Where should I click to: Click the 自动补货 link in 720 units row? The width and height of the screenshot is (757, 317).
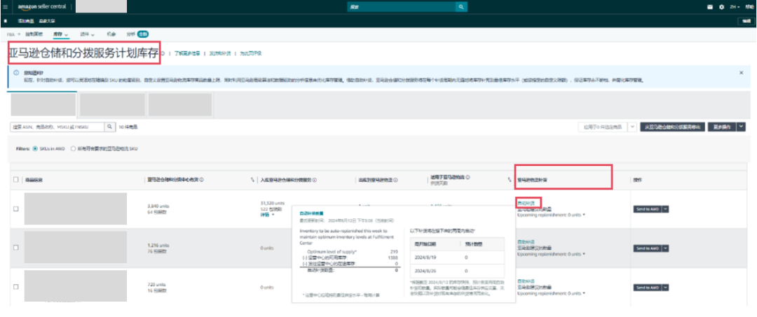click(x=526, y=281)
